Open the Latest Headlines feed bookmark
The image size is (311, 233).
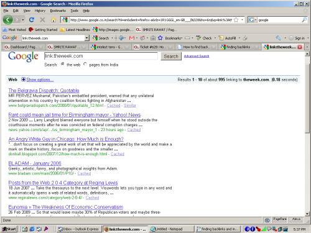(75, 30)
